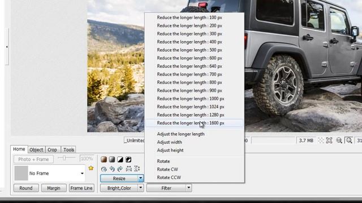362x203 pixels.
Task: Apply the Sepia tone icon
Action: pyautogui.click(x=104, y=159)
